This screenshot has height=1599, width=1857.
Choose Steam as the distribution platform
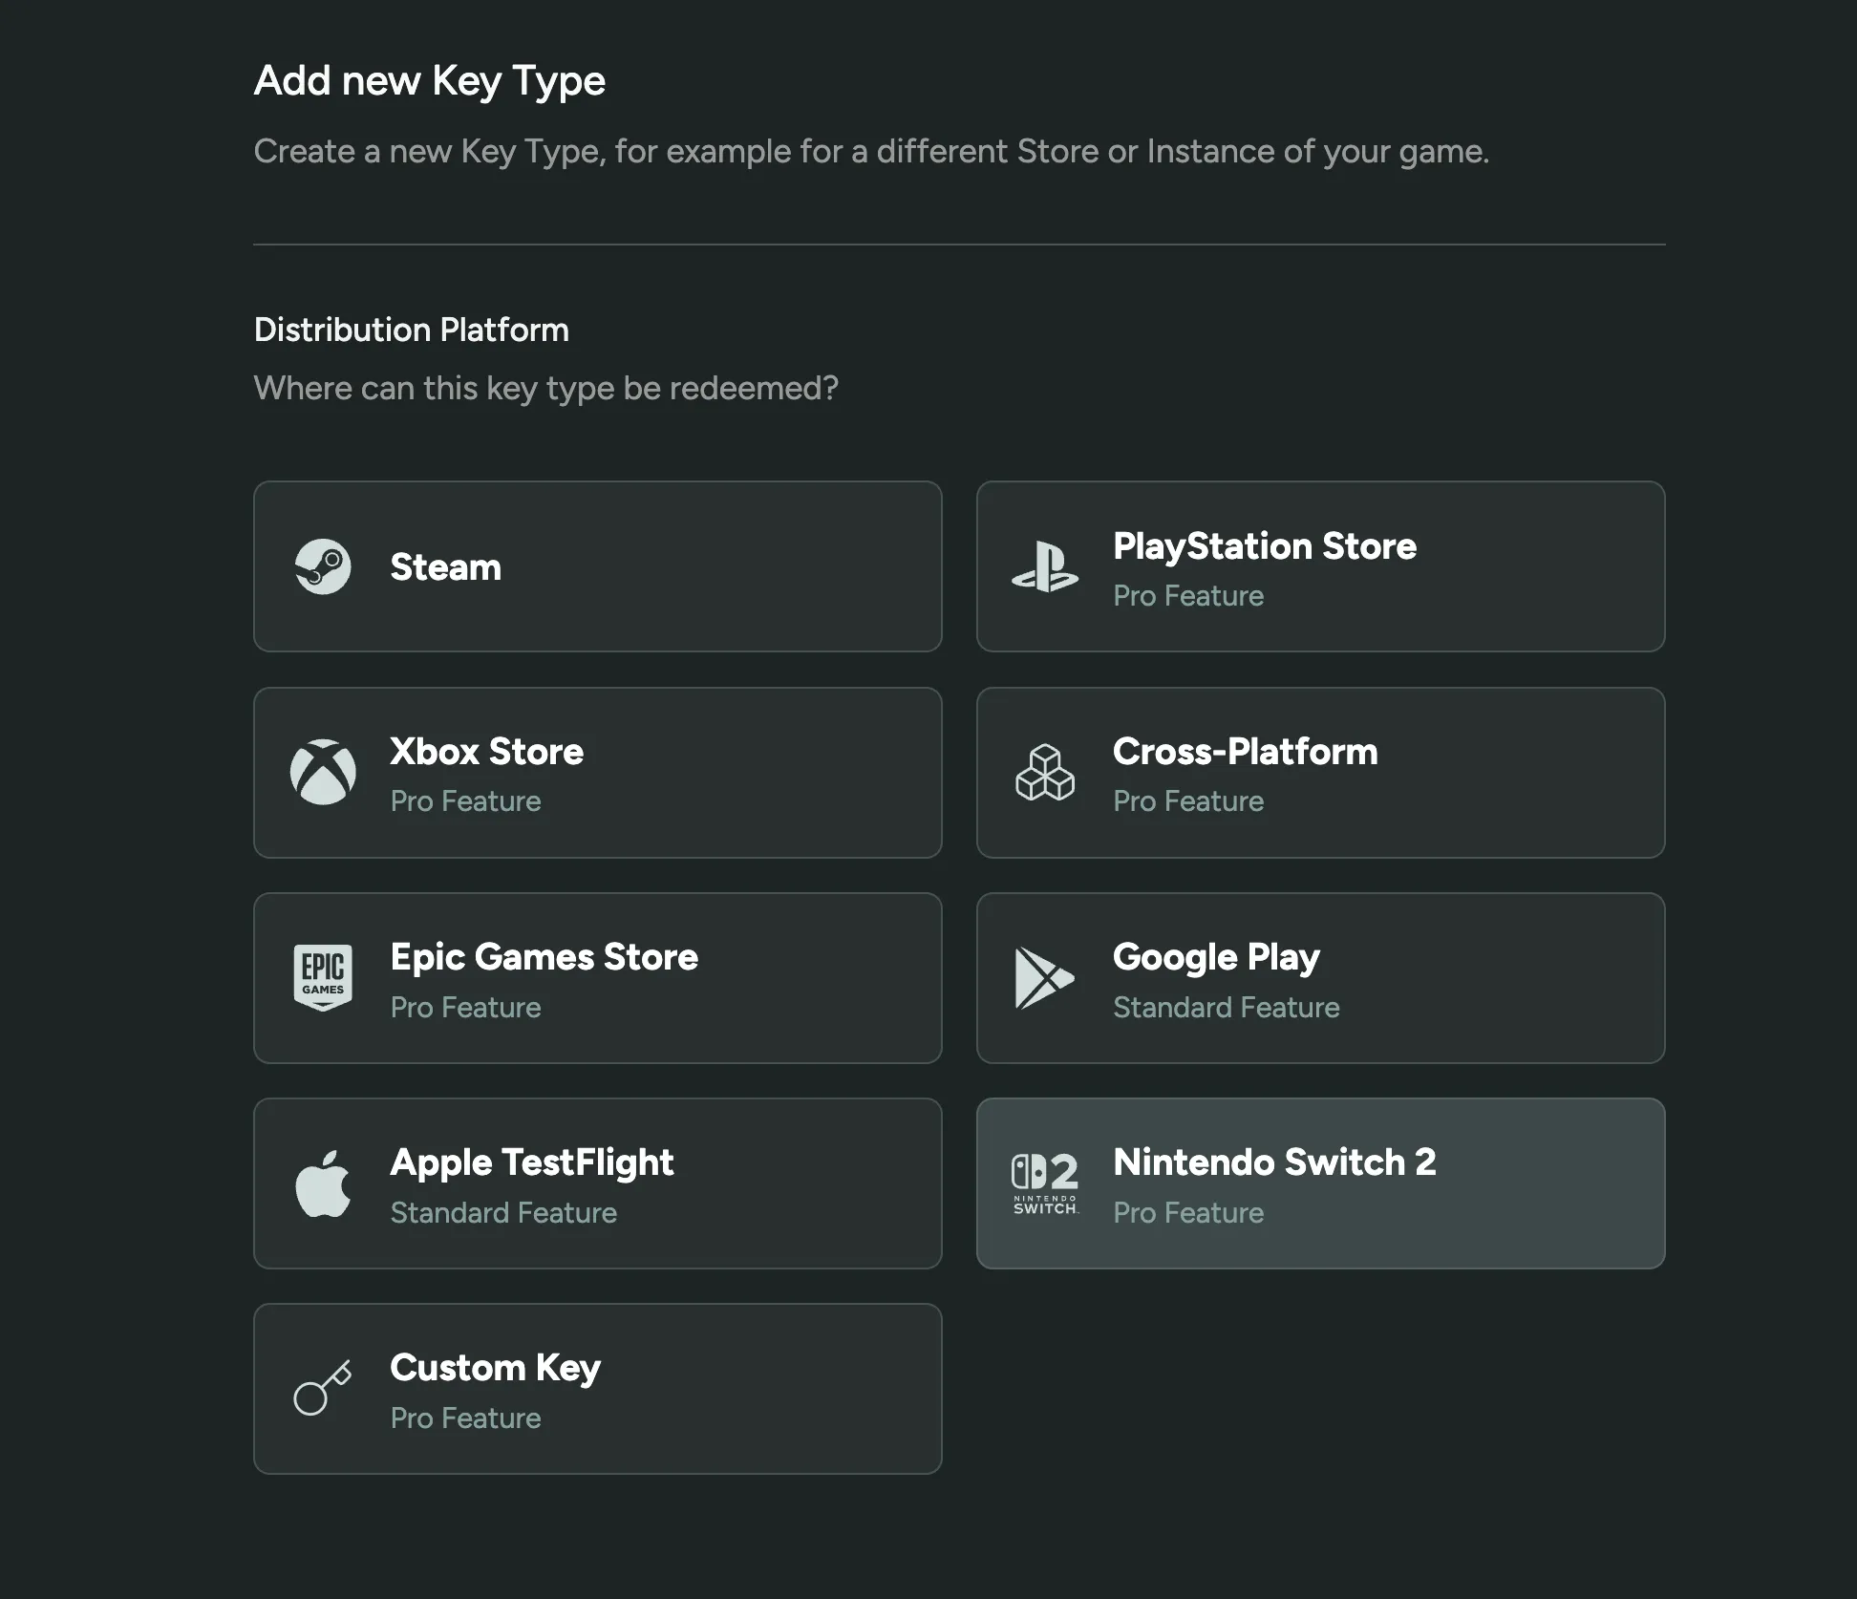598,565
